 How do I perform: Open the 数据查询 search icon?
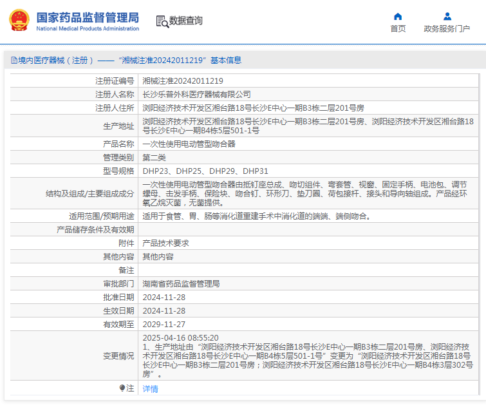162,21
